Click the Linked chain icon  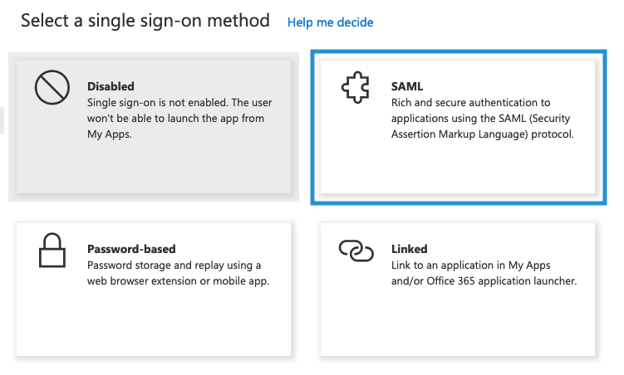356,250
